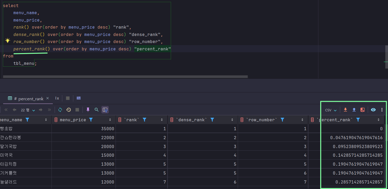Click the "percent_rank" alias in the query
This screenshot has height=189, width=388.
coord(153,49)
